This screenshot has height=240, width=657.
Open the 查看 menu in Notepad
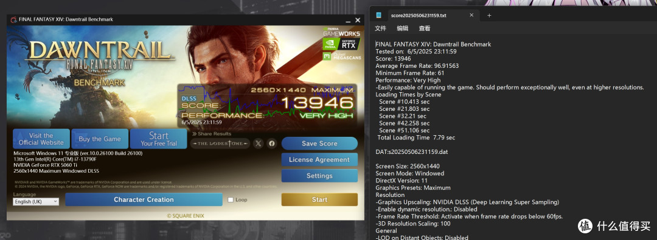[x=425, y=28]
